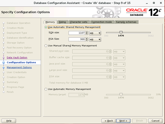
Task: Click 'Progress Page' step text
Action: click(15, 87)
